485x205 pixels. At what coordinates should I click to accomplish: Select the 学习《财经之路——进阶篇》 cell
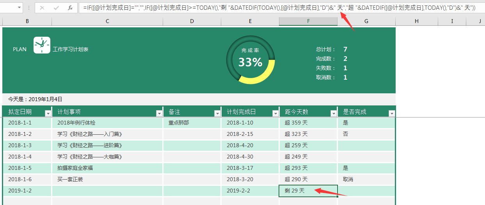pos(107,145)
